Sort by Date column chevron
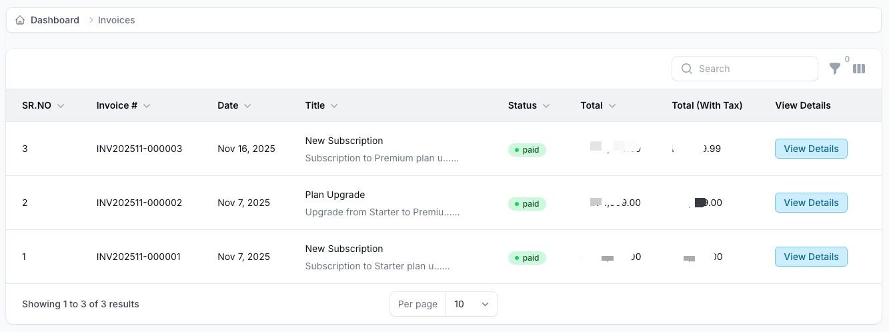This screenshot has height=332, width=889. tap(247, 106)
